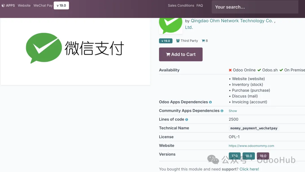Click the green check beside On Premise
This screenshot has height=172, width=305.
pos(281,70)
